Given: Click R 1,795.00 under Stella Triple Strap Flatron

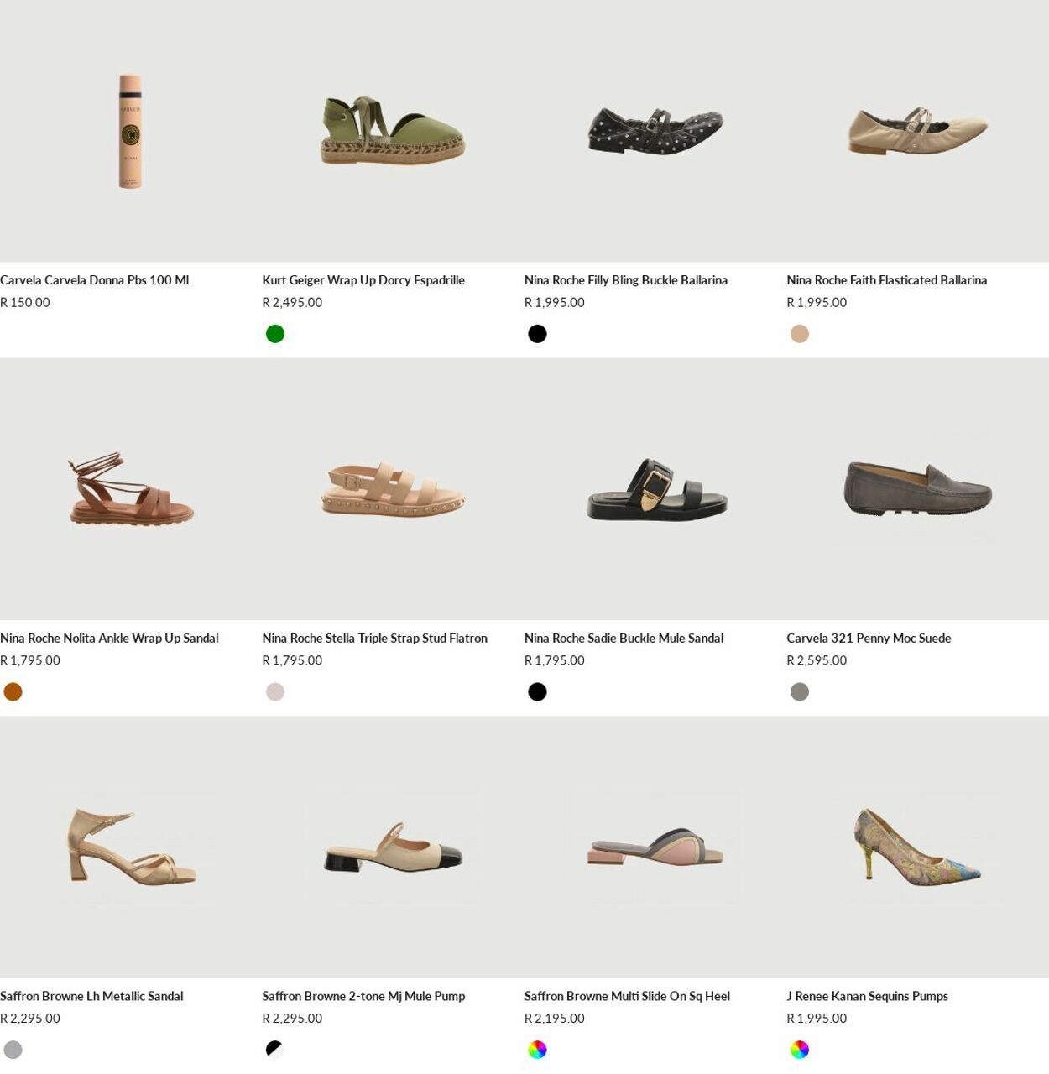Looking at the screenshot, I should (292, 661).
